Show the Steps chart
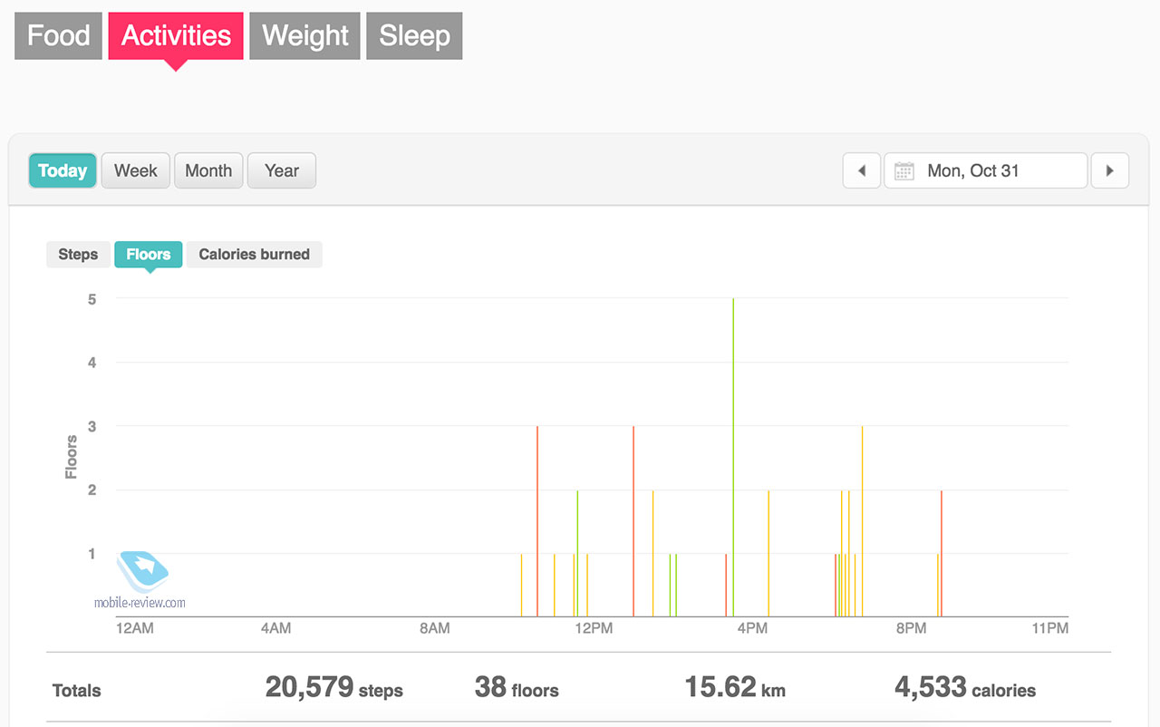 [78, 255]
